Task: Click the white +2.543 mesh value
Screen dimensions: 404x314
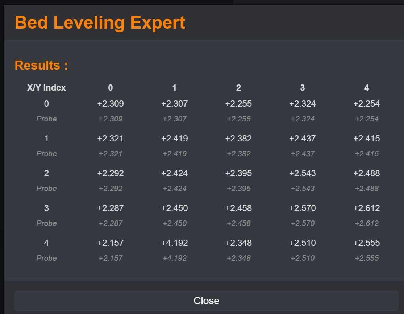Action: click(303, 173)
